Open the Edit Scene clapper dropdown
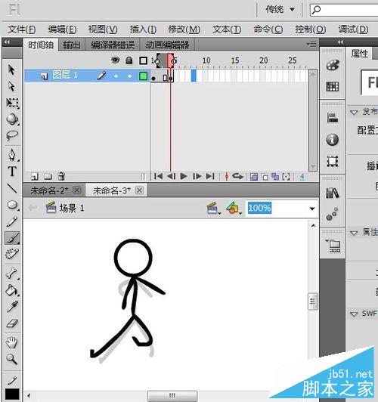 pyautogui.click(x=213, y=209)
